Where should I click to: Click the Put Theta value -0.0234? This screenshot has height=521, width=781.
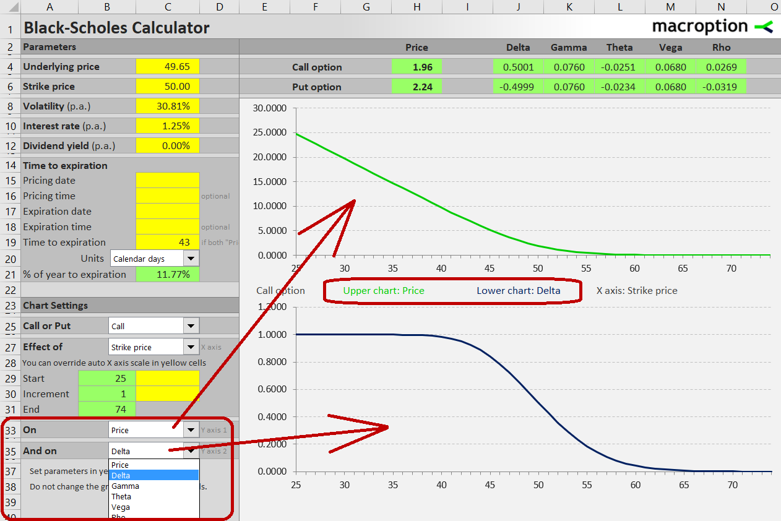[619, 87]
